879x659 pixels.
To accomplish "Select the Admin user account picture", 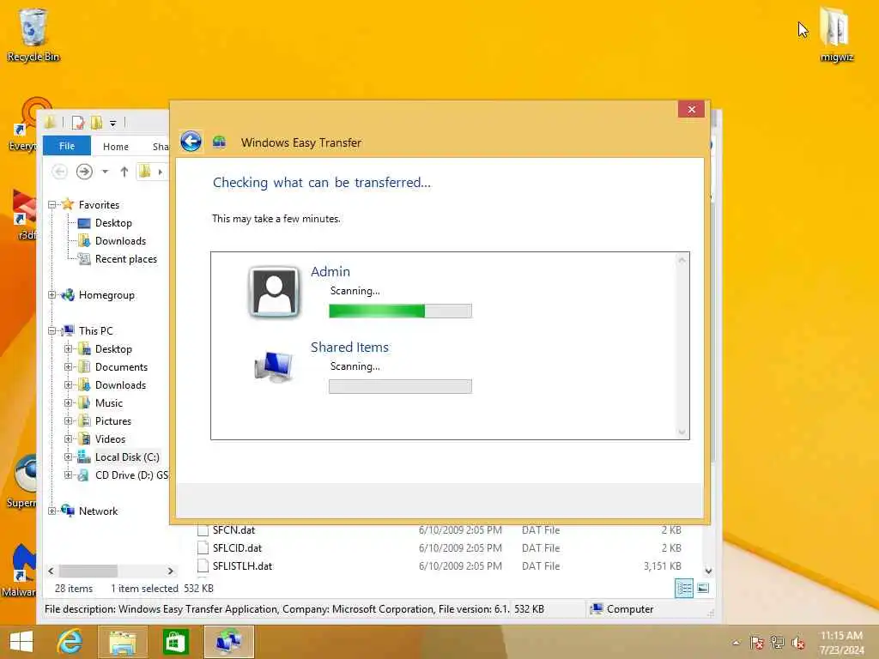I will (274, 292).
